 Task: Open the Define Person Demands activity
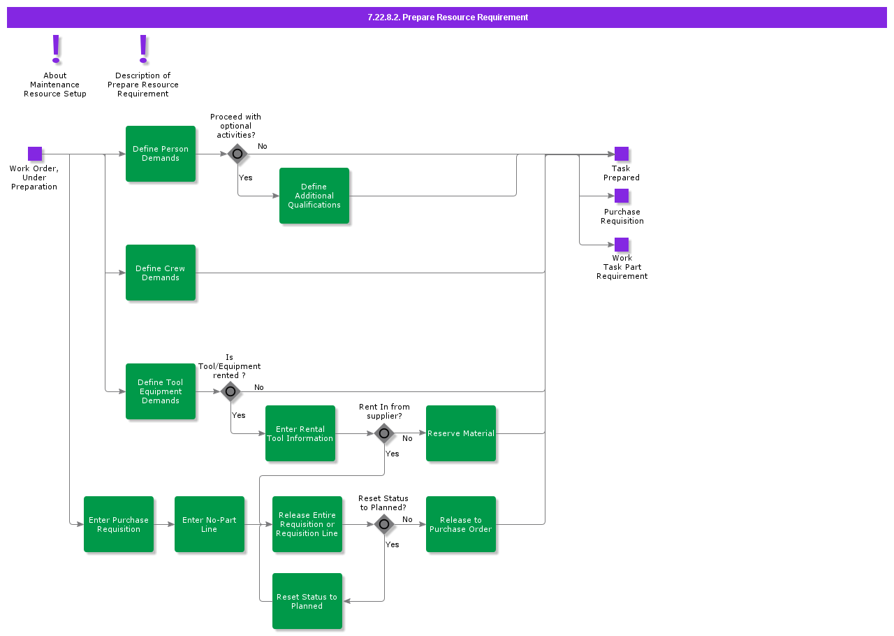tap(161, 154)
